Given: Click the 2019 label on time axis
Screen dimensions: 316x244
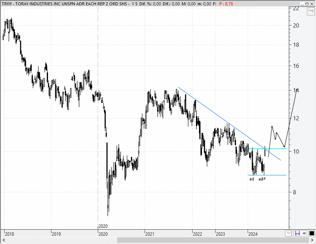Looking at the screenshot, I should [x=56, y=234].
